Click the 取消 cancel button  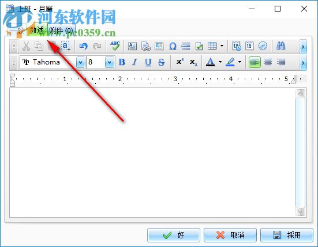230,235
